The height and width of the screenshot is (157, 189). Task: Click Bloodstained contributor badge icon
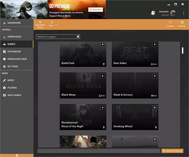click(x=104, y=127)
